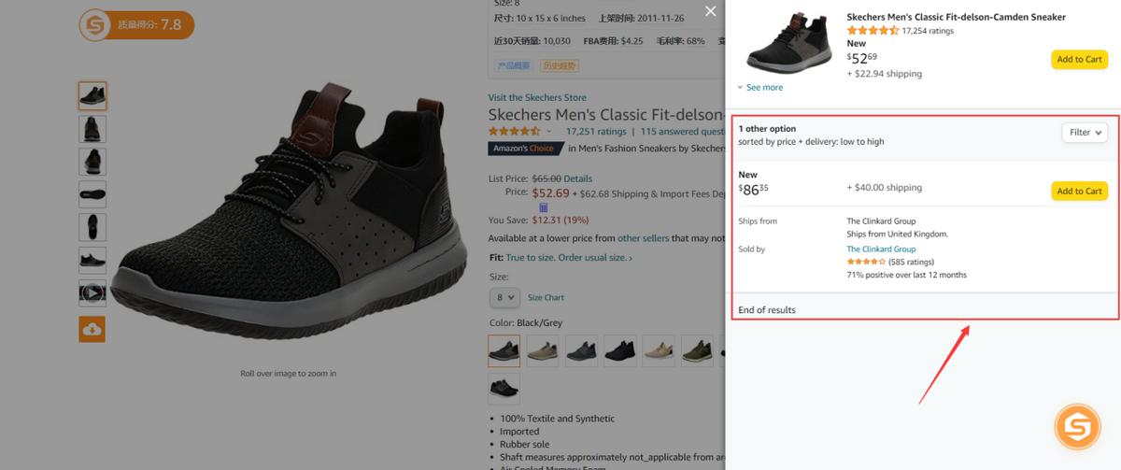Open the 17,251 ratings link

(596, 132)
